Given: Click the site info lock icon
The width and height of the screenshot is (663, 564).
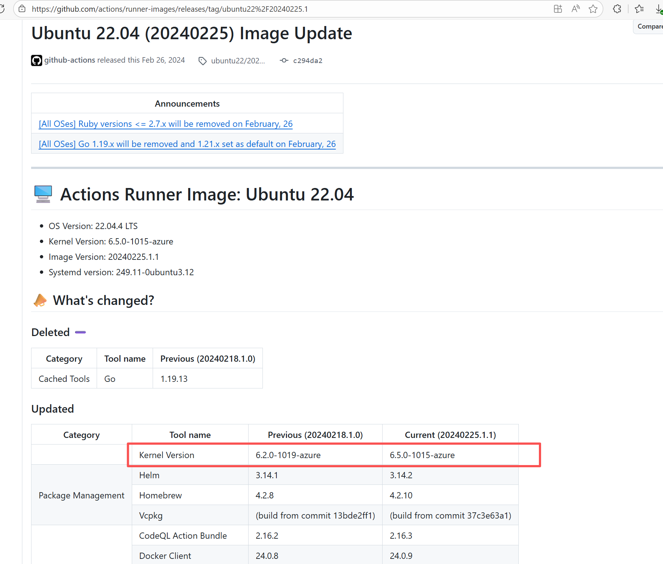Looking at the screenshot, I should tap(22, 9).
